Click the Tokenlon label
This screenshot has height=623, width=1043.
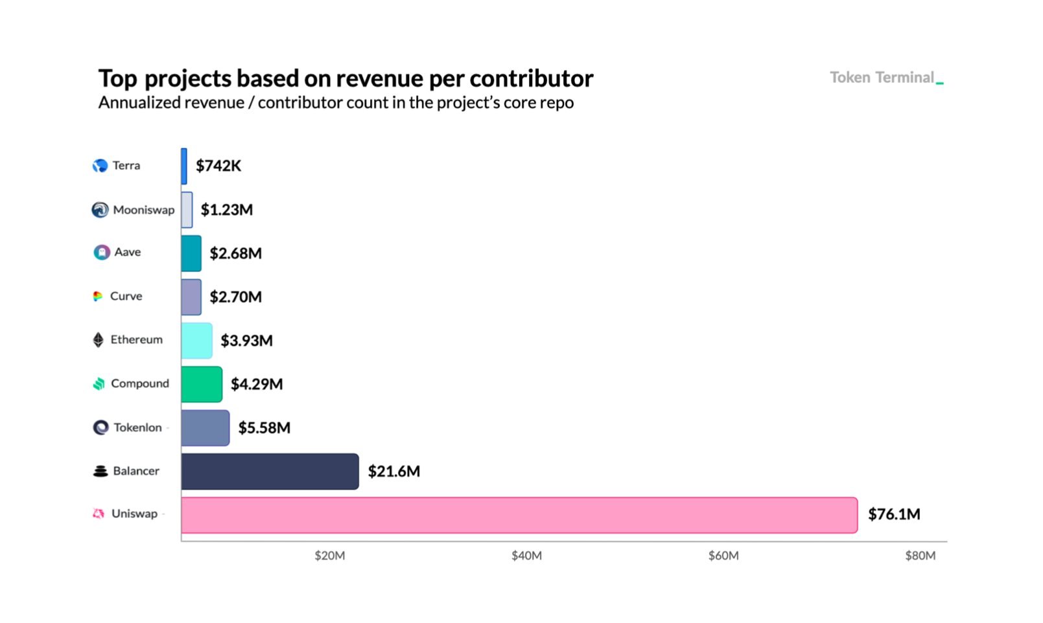coord(138,427)
